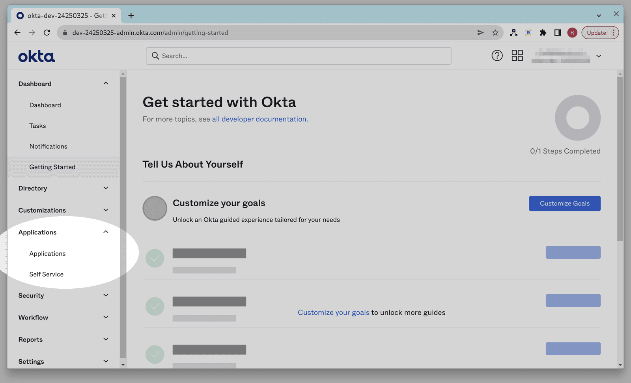631x383 pixels.
Task: Open a new browser tab
Action: 131,15
